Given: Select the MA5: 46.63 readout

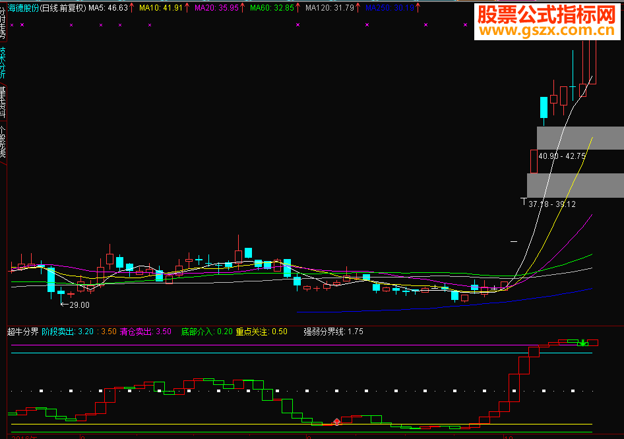Looking at the screenshot, I should click(108, 8).
